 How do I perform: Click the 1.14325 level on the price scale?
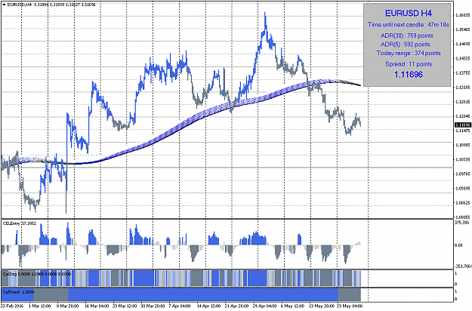click(463, 58)
